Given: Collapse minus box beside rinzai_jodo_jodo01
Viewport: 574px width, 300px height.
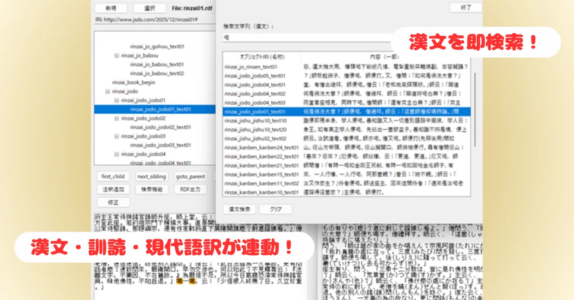Looking at the screenshot, I should (x=117, y=100).
